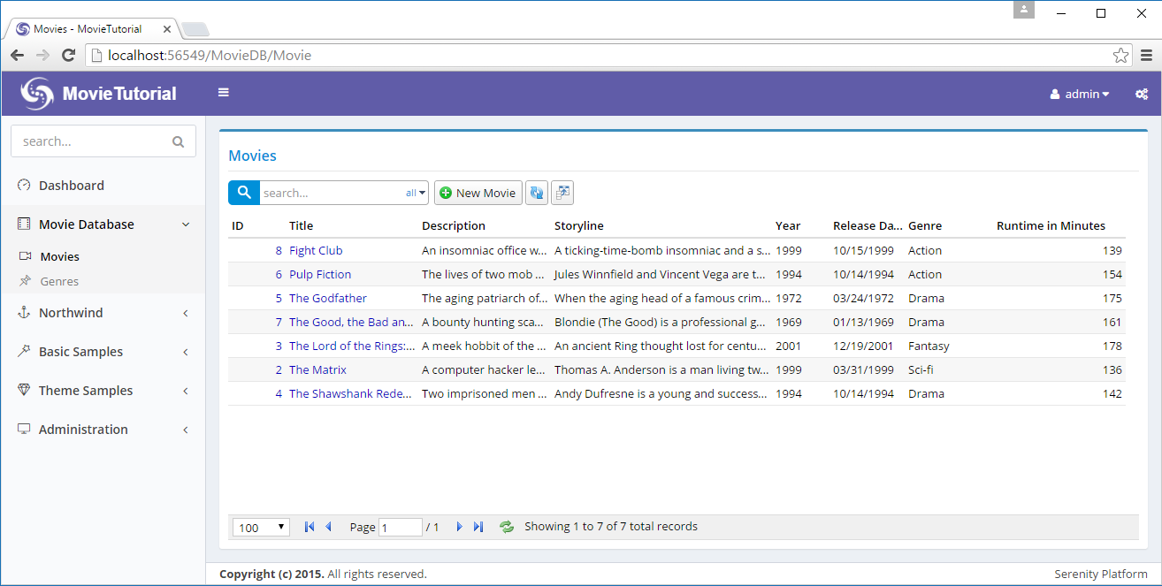Screen dimensions: 1162x586
Task: Go to the first page arrow
Action: pos(310,527)
